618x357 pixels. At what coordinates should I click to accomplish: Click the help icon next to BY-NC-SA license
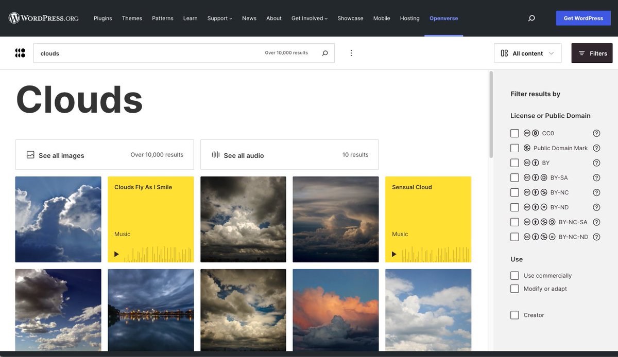[596, 221]
